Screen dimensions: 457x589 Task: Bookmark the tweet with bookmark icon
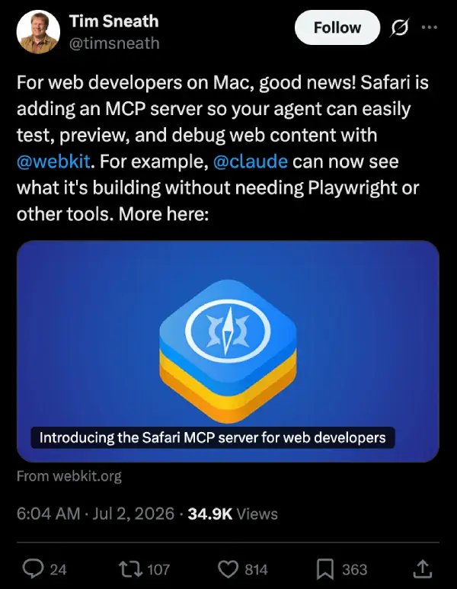pos(324,569)
